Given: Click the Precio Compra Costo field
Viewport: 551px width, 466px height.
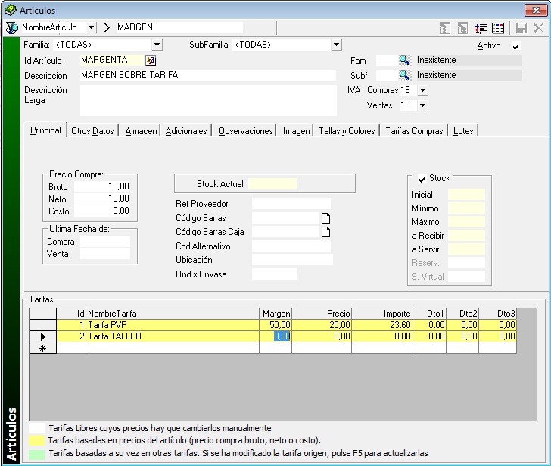Looking at the screenshot, I should 102,211.
